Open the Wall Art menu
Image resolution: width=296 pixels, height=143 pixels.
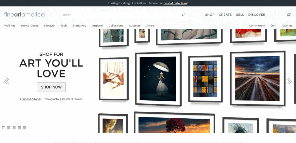(x=10, y=26)
